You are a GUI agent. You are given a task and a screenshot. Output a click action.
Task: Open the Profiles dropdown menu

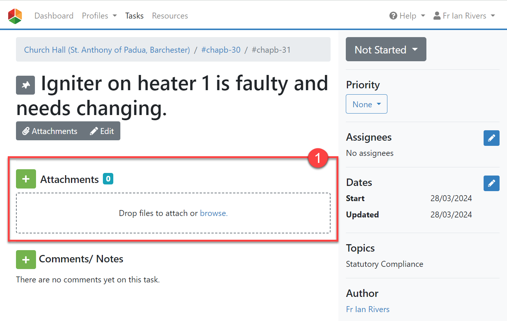pyautogui.click(x=99, y=16)
